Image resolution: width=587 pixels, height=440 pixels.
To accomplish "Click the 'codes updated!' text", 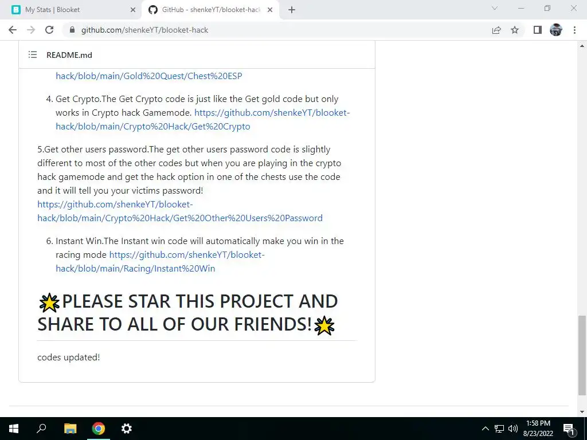I will click(69, 357).
